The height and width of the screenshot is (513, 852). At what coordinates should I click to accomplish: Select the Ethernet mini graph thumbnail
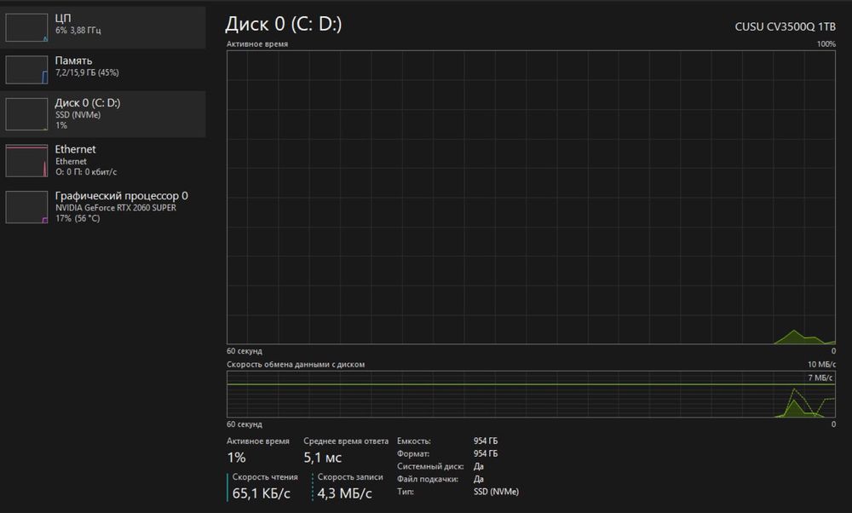coord(26,160)
